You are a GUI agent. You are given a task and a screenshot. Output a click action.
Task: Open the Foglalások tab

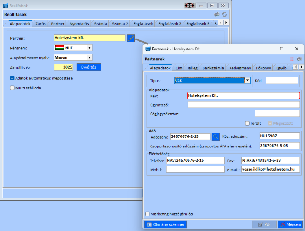pos(143,24)
